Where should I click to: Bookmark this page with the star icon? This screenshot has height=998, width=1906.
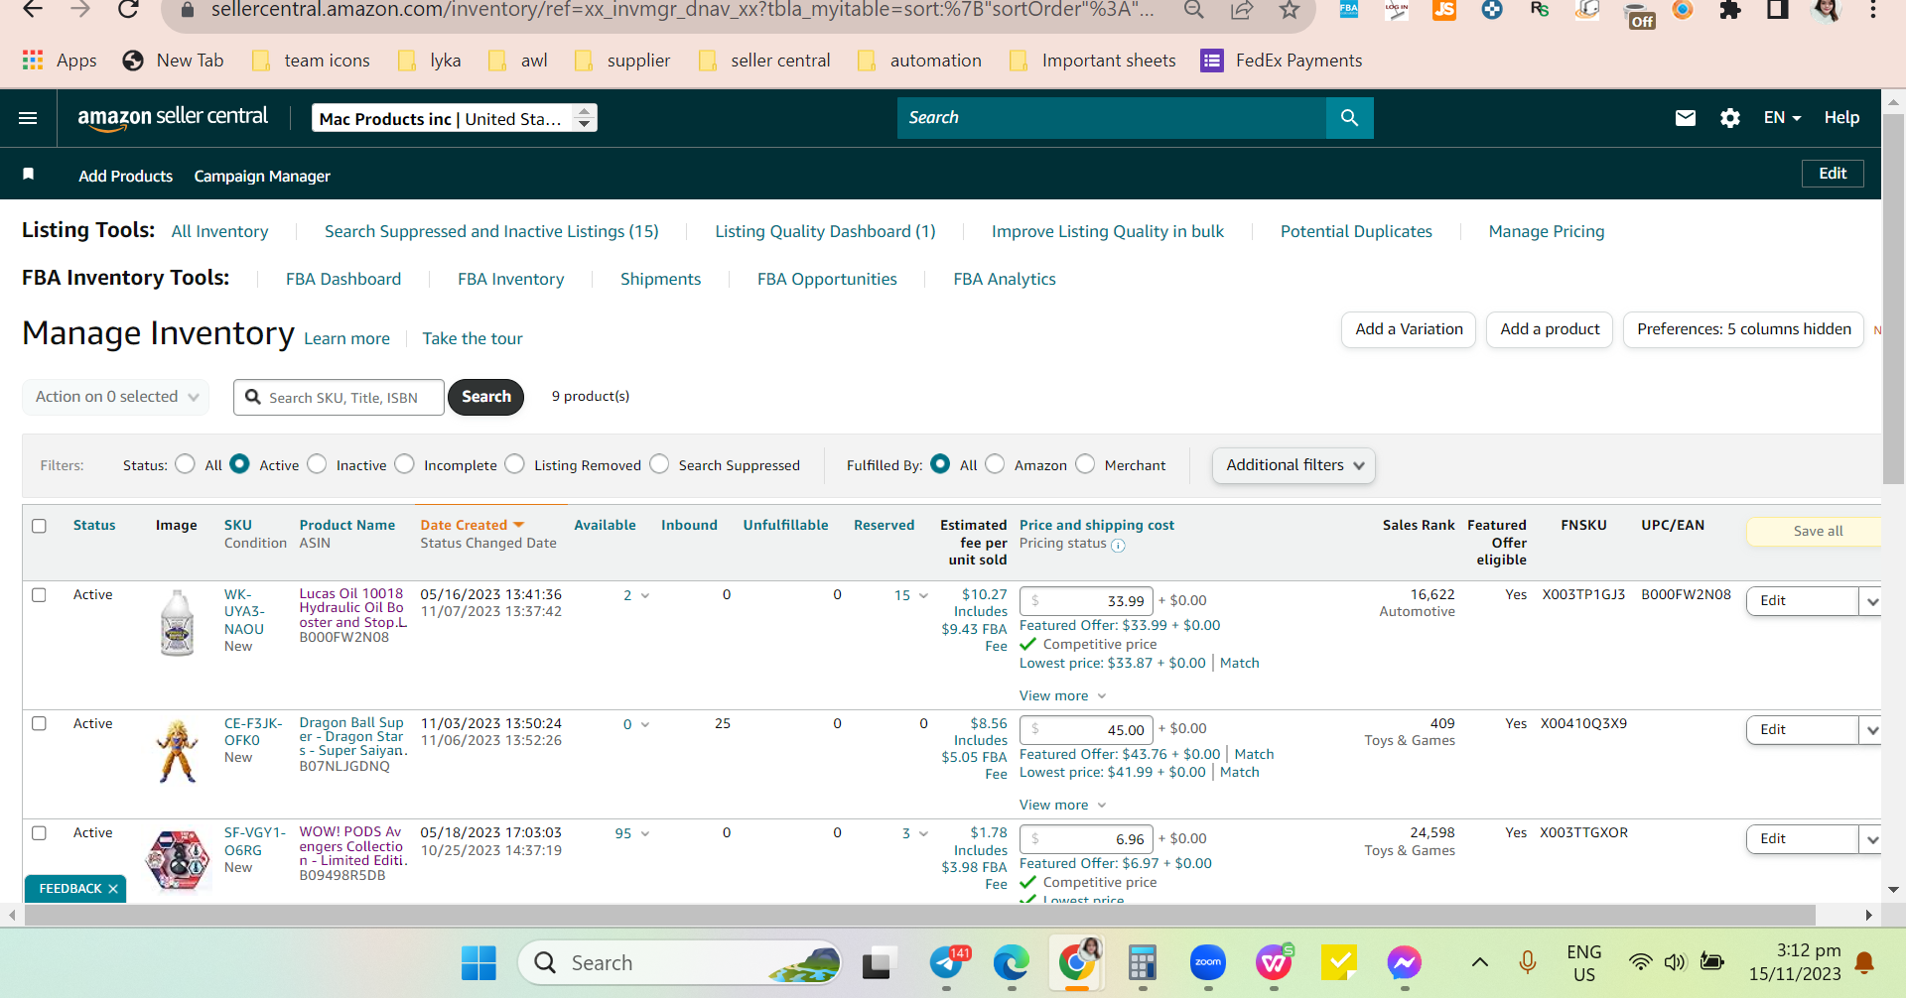(x=1289, y=10)
